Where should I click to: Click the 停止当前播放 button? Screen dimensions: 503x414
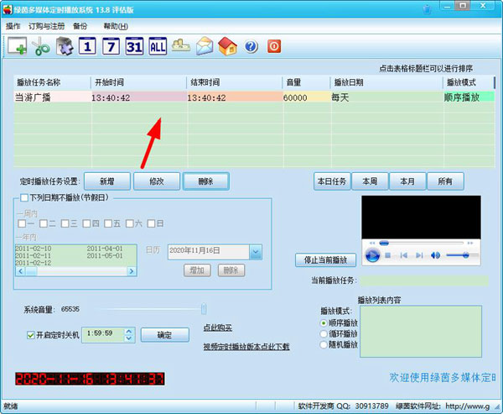point(326,259)
